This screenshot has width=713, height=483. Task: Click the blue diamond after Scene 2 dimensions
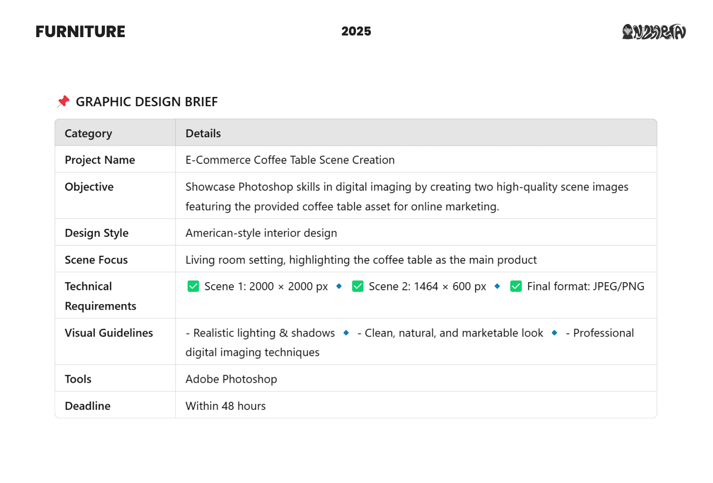(x=497, y=286)
